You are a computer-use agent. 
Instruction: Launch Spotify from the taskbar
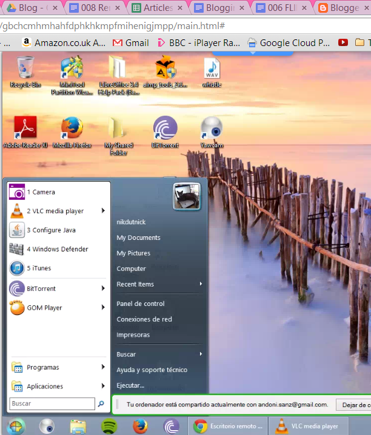109,426
